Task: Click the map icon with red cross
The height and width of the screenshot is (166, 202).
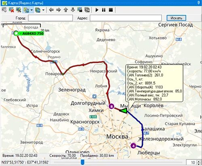Action: coord(11,10)
